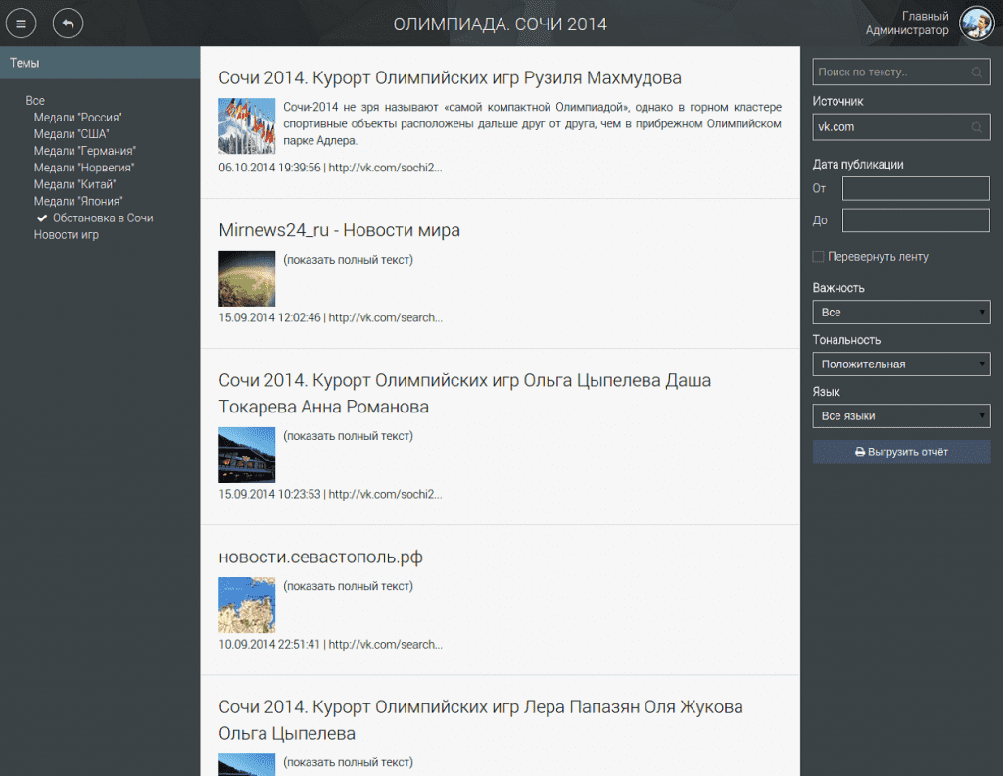Viewport: 1003px width, 776px height.
Task: Show full text for новости.севастополь.рф article
Action: (348, 586)
